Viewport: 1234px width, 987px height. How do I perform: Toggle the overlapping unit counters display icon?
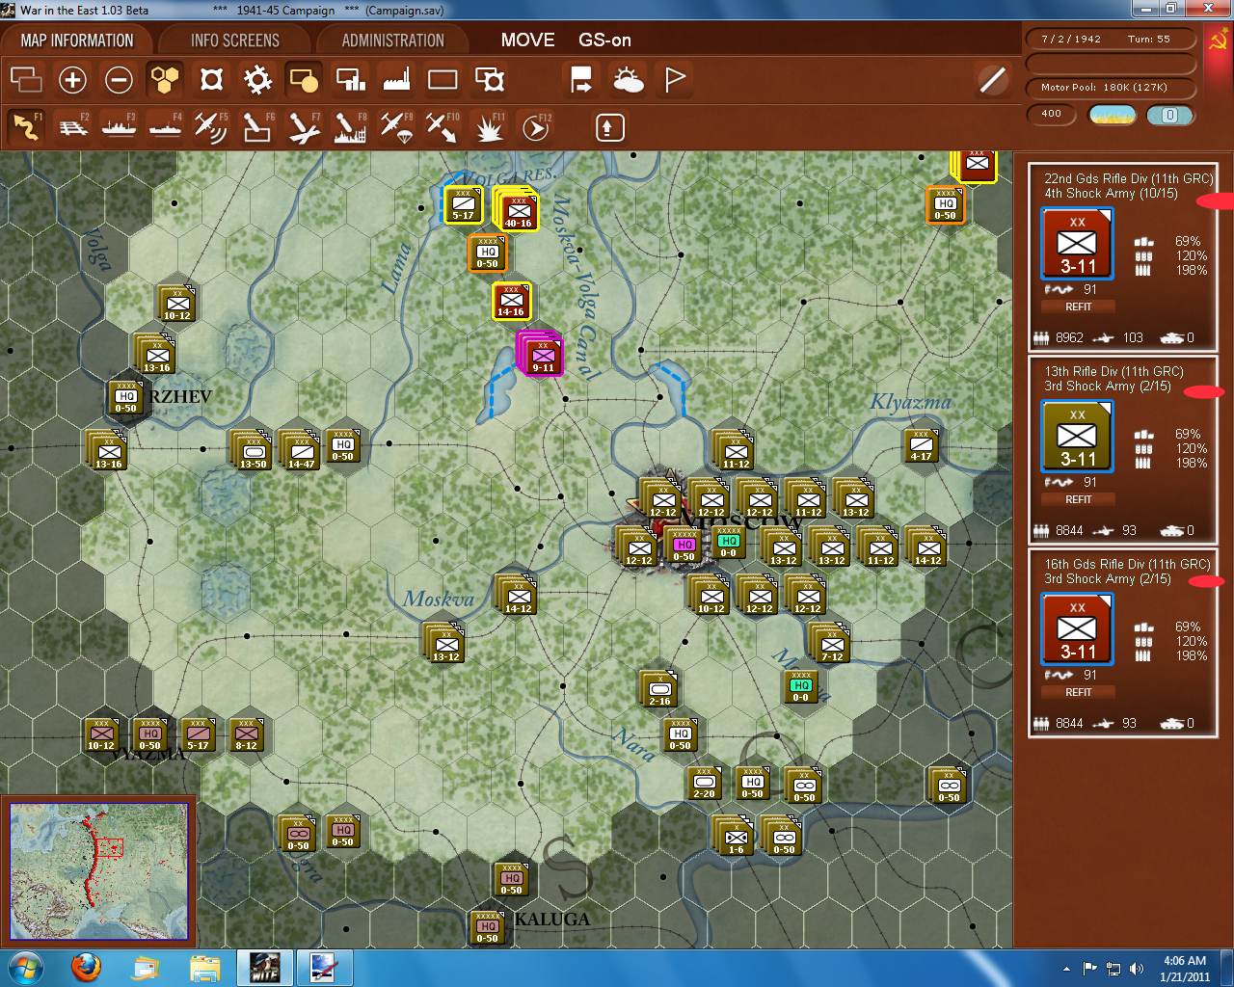[x=26, y=79]
